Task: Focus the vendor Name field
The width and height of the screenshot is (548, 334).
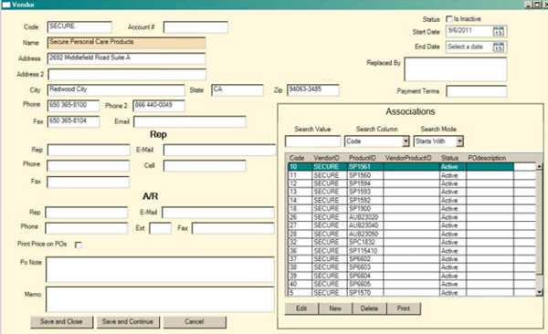Action: point(126,43)
